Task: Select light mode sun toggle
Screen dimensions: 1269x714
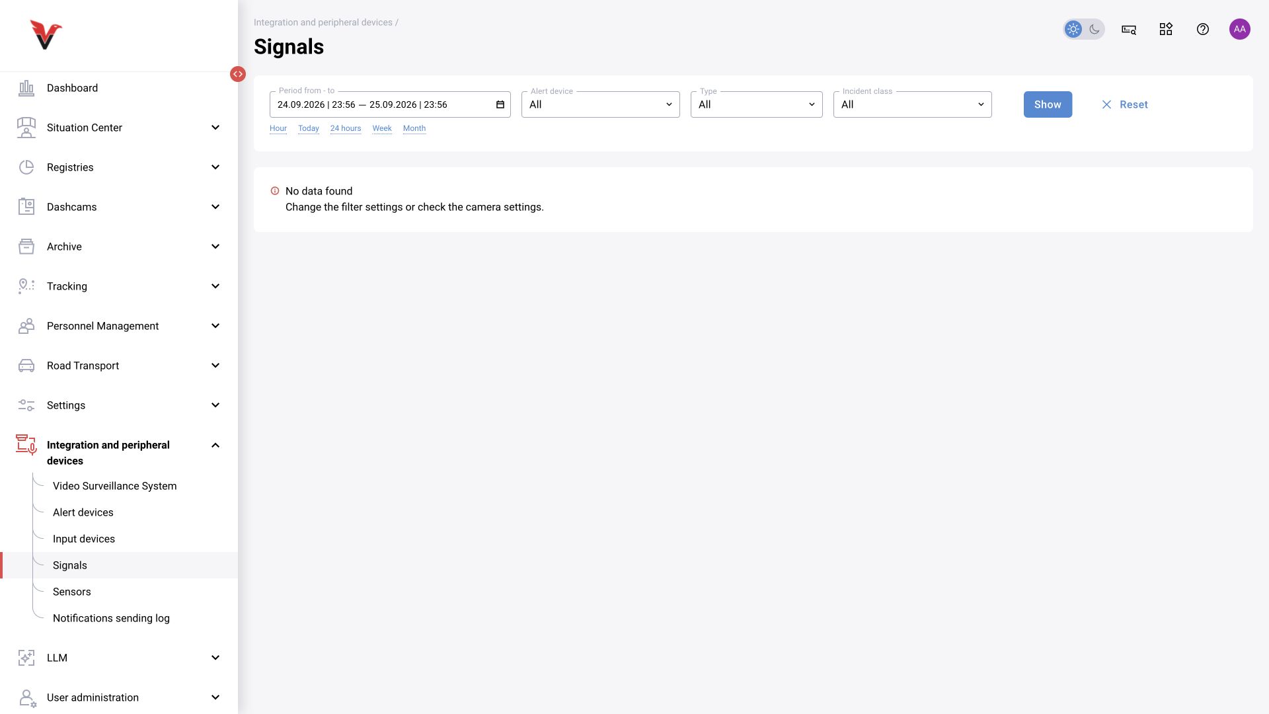Action: point(1073,29)
